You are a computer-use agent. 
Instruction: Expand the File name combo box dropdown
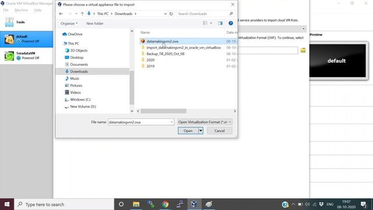click(x=171, y=122)
